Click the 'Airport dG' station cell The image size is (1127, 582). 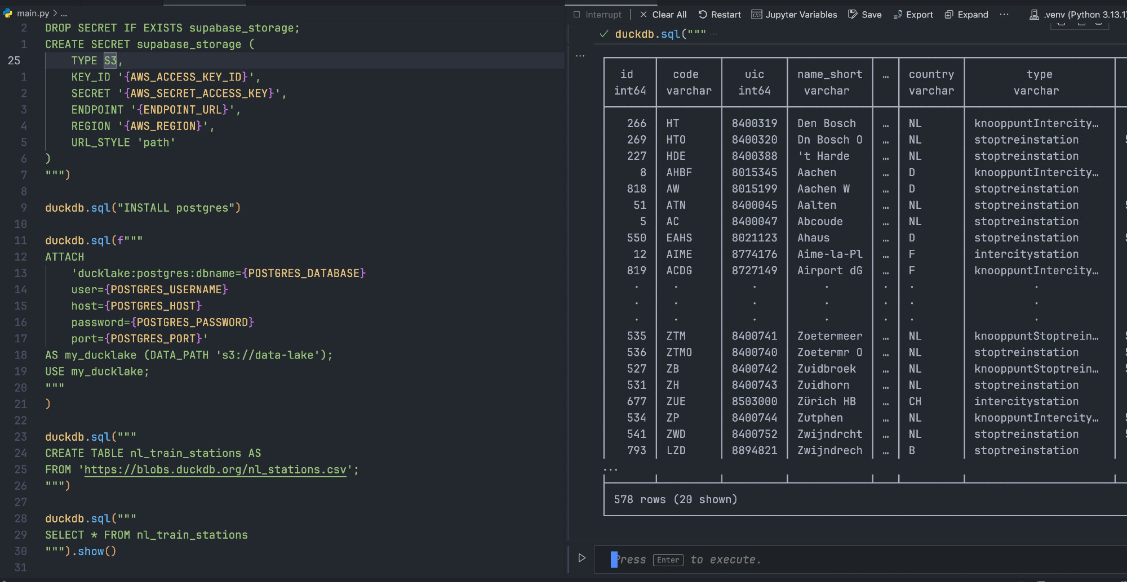pyautogui.click(x=830, y=271)
